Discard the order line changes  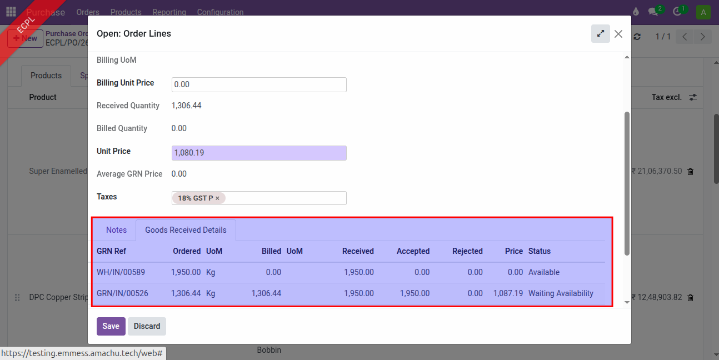(147, 326)
